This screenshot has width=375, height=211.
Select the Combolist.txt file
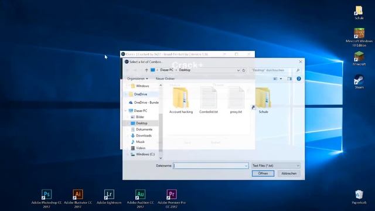(209, 100)
